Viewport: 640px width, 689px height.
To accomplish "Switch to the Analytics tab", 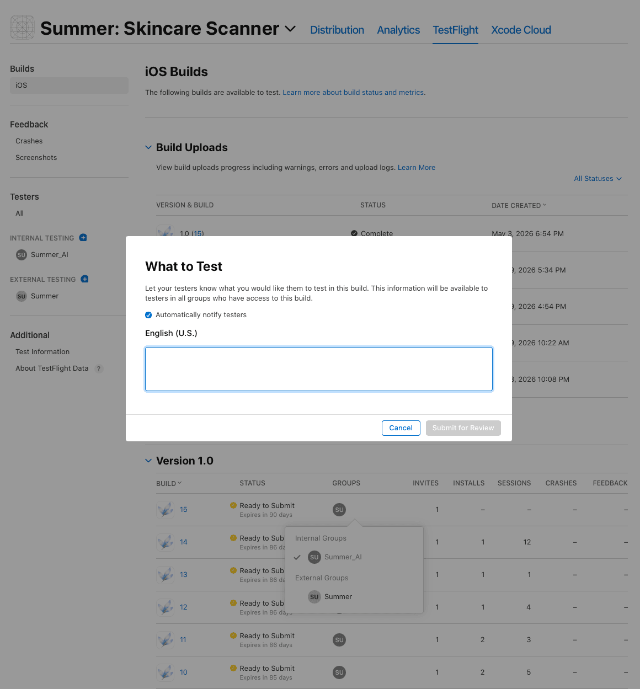I will pyautogui.click(x=398, y=30).
